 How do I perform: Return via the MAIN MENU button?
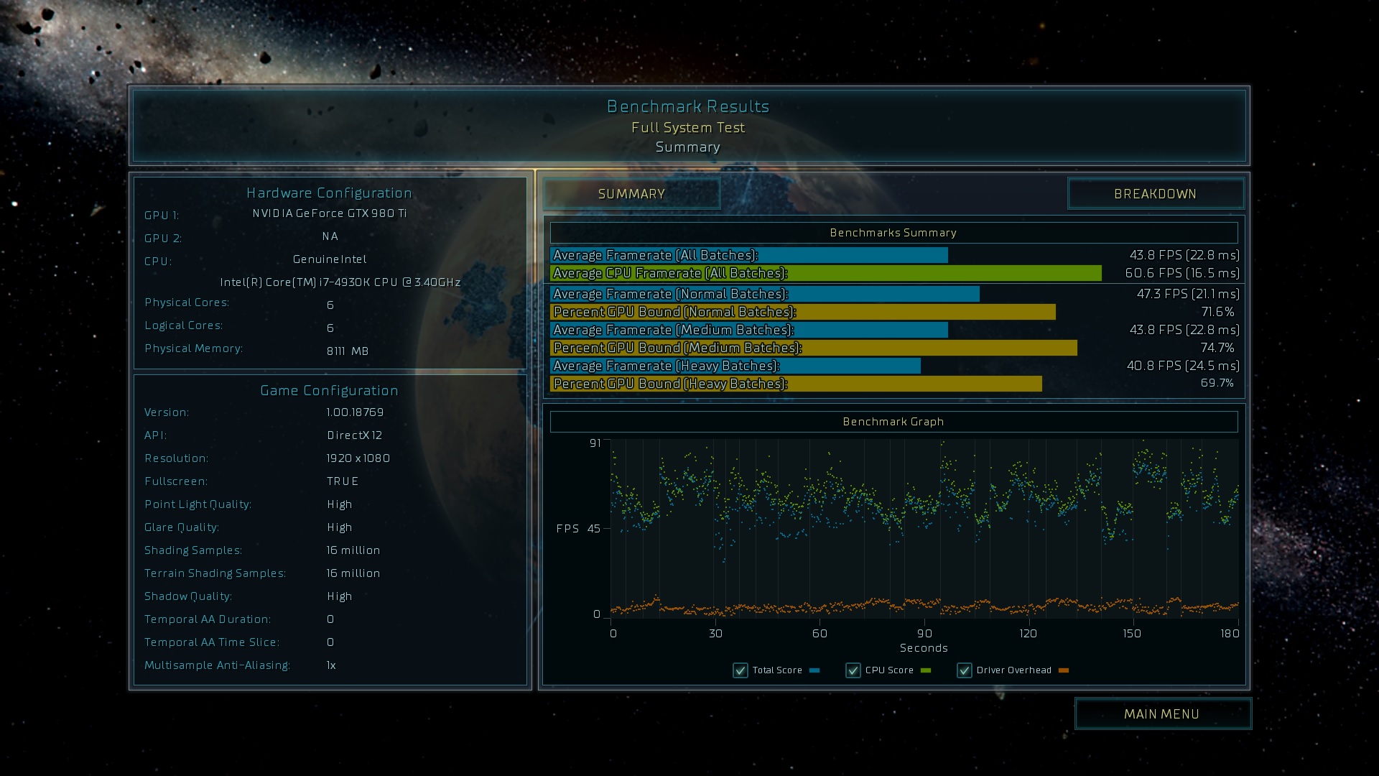tap(1162, 713)
